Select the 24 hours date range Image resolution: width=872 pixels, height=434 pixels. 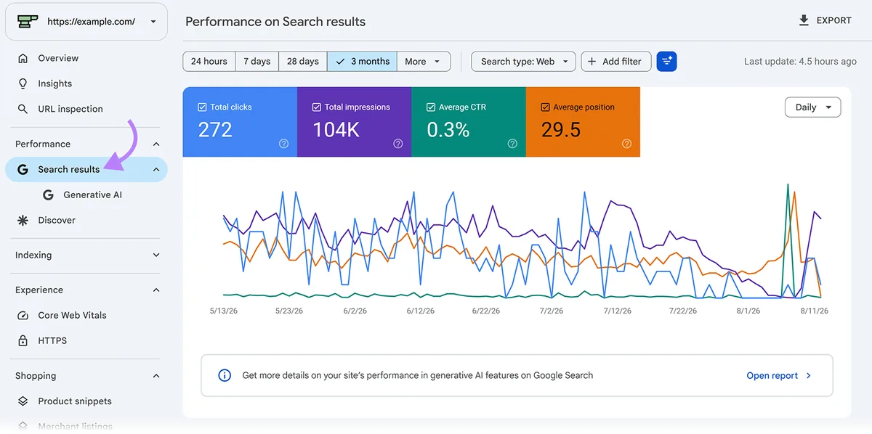point(209,62)
